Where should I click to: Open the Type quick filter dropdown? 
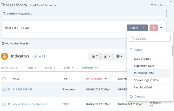[x=32, y=68]
